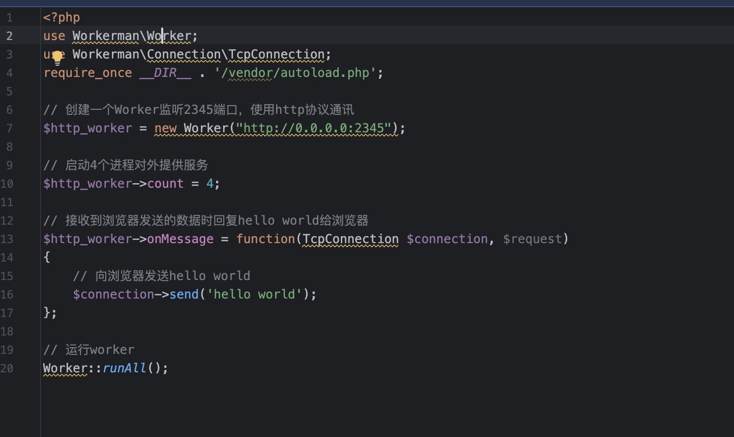Click 'Worker' constructor name on line 7

(x=206, y=128)
